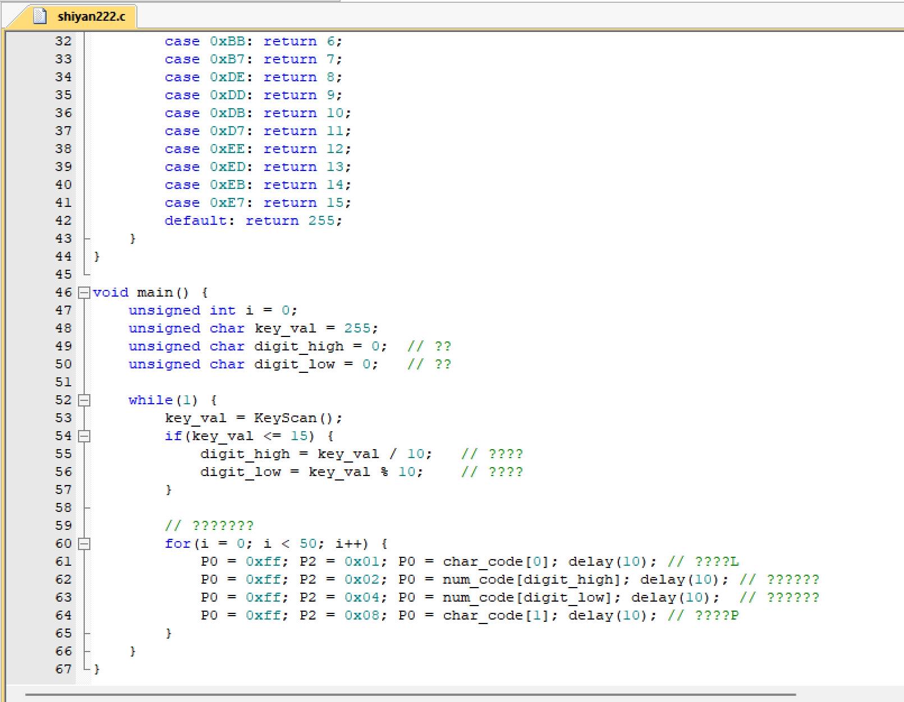This screenshot has height=702, width=904.
Task: Click 'digit_low = 0;' declaration on line 50
Action: [316, 364]
